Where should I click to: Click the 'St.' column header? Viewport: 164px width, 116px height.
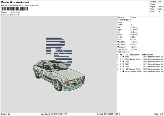(x=127, y=54)
